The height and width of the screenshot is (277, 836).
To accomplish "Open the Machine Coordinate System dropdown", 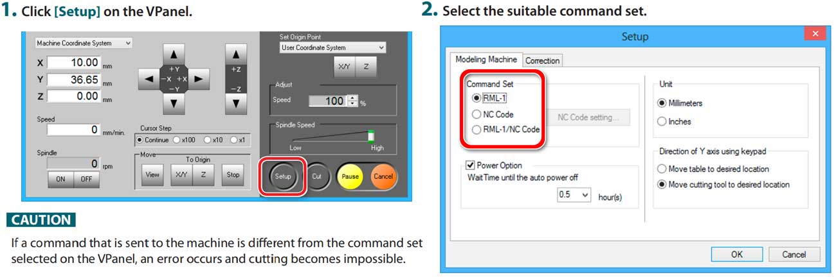I will (84, 43).
